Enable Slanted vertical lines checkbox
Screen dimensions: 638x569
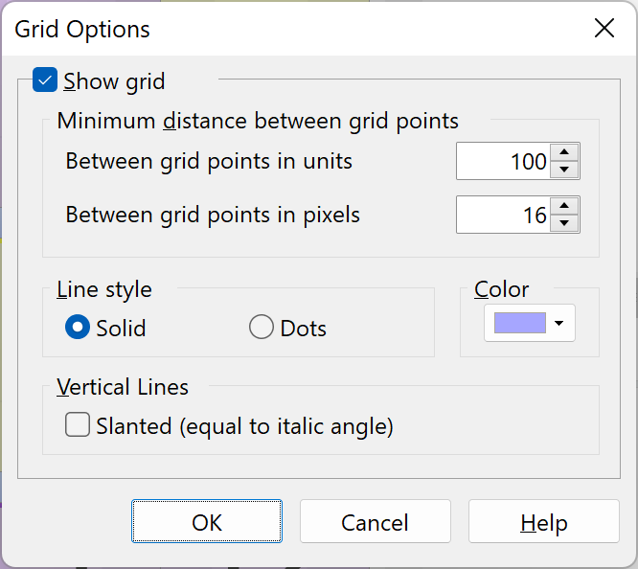[78, 425]
